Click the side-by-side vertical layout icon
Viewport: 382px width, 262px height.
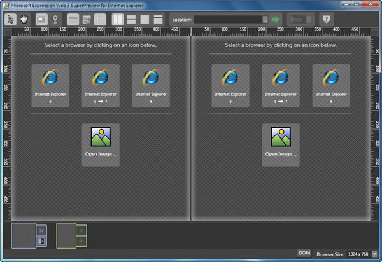[x=118, y=19]
